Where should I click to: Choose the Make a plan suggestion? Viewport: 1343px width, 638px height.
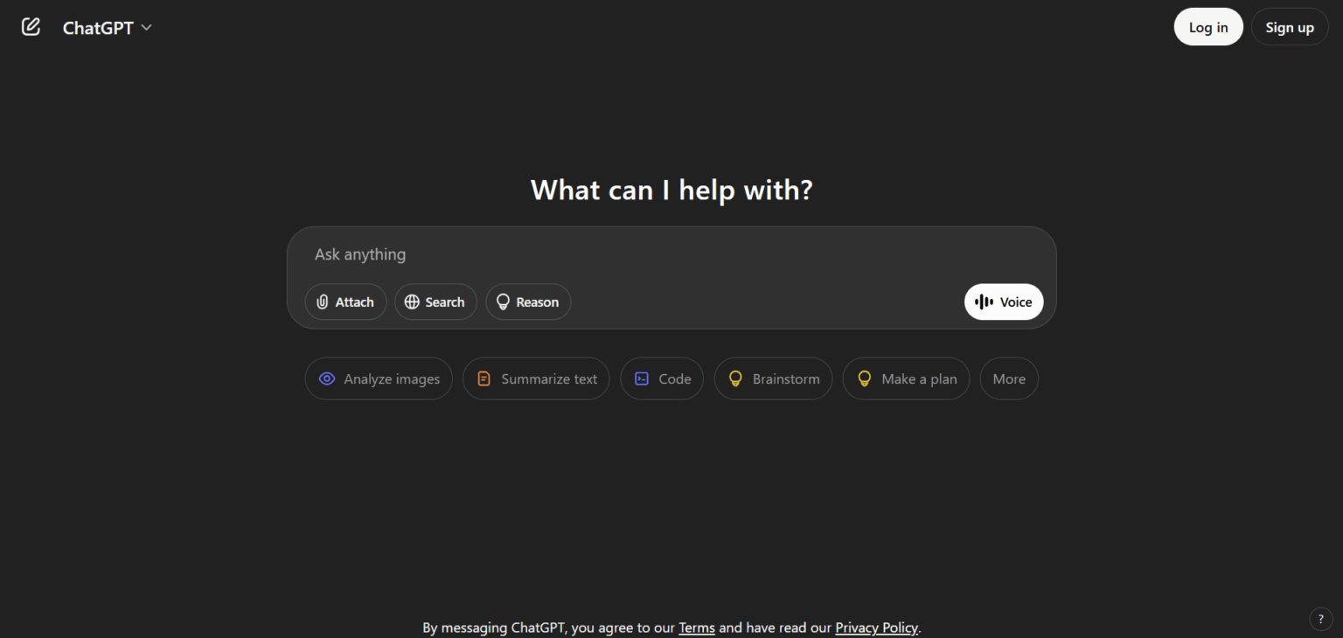click(906, 379)
